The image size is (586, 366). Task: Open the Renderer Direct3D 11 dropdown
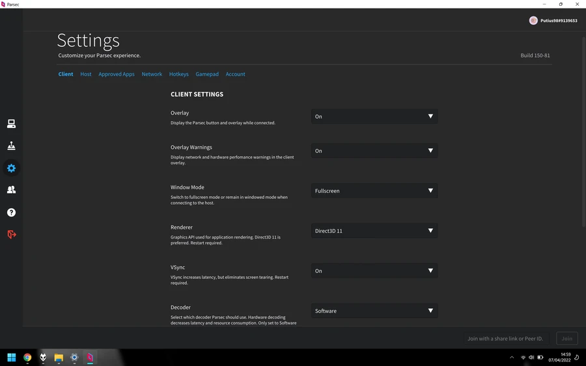click(x=374, y=231)
